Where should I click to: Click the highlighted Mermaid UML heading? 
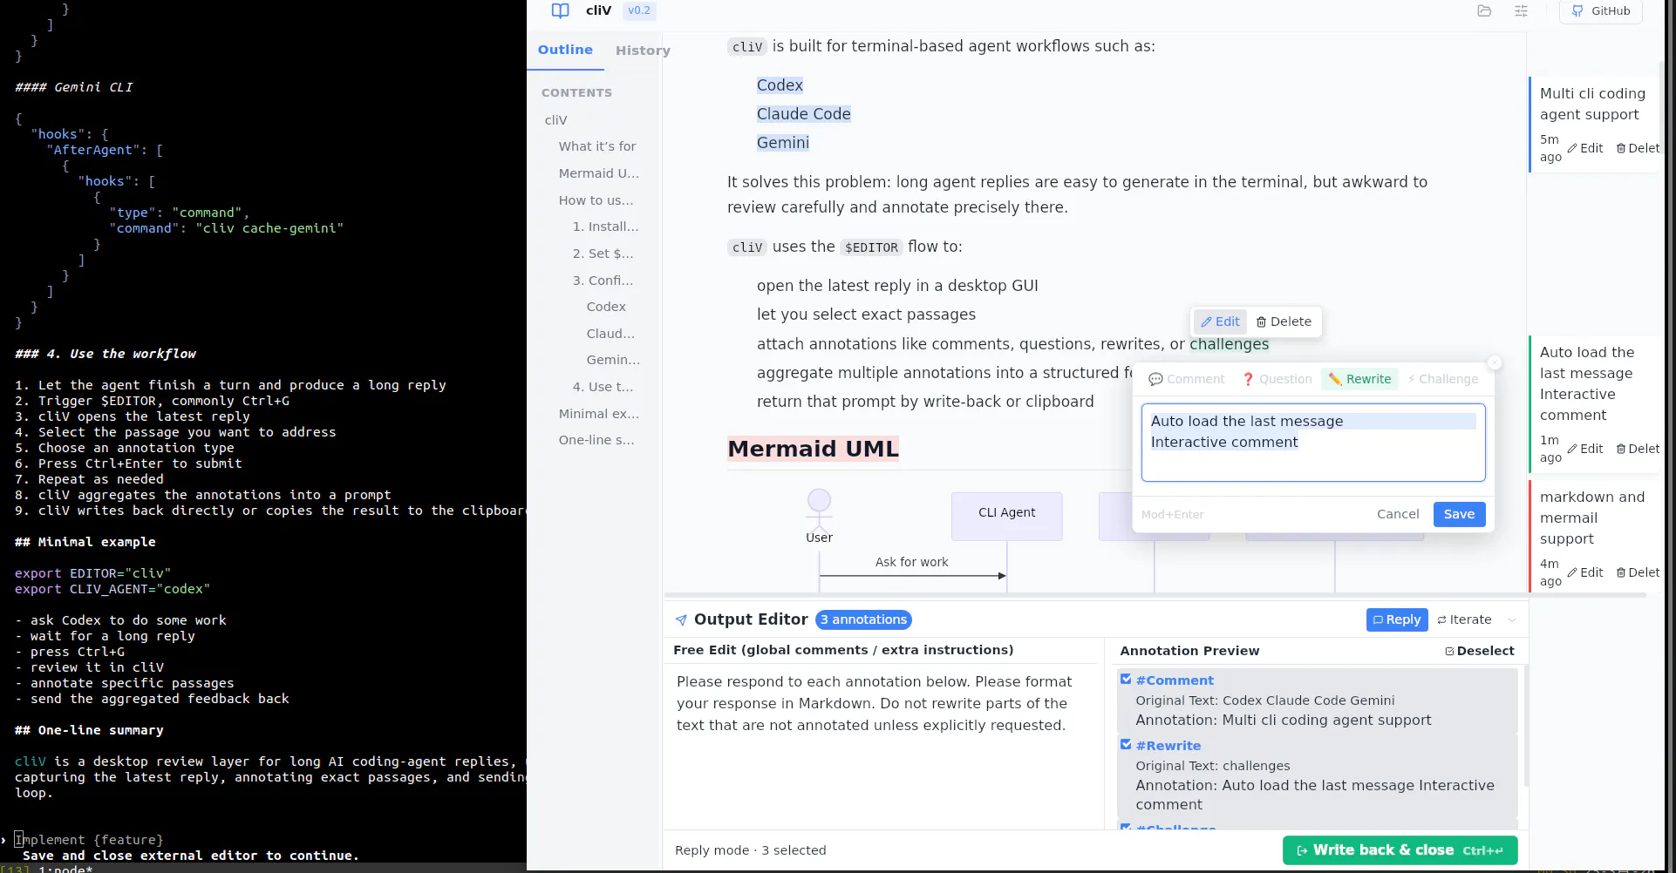(x=813, y=449)
